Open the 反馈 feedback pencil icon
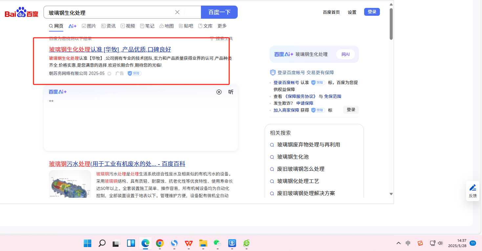482x251 pixels. 472,191
